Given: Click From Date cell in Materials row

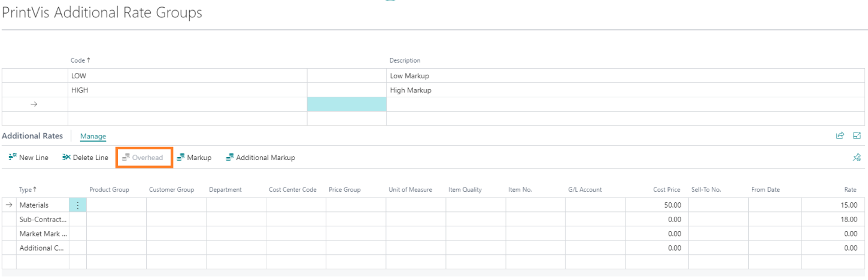Looking at the screenshot, I should tap(778, 205).
